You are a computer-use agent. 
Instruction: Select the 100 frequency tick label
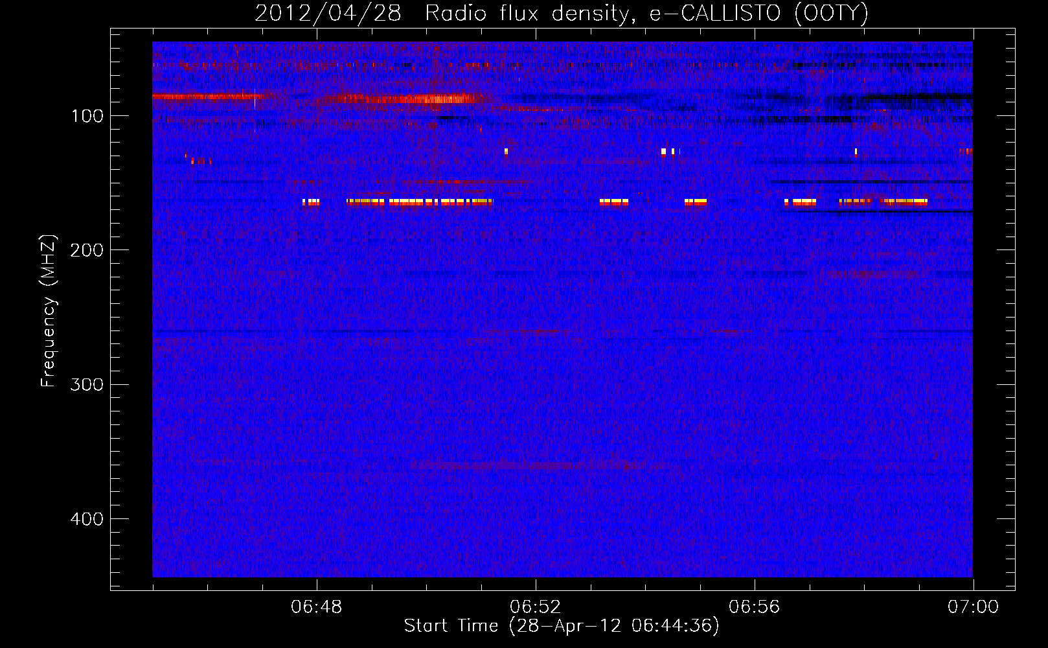87,116
